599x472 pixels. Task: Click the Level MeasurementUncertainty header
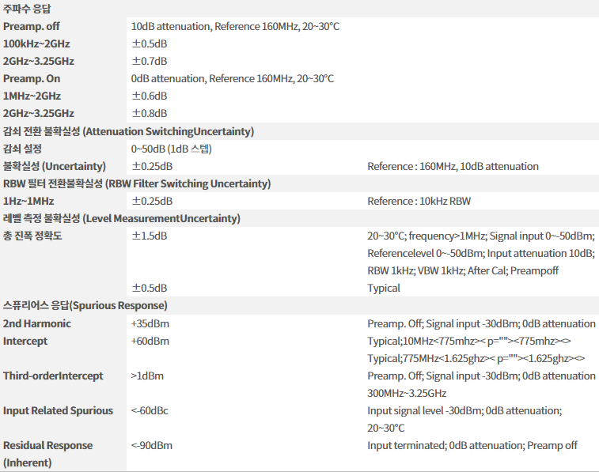click(x=122, y=218)
